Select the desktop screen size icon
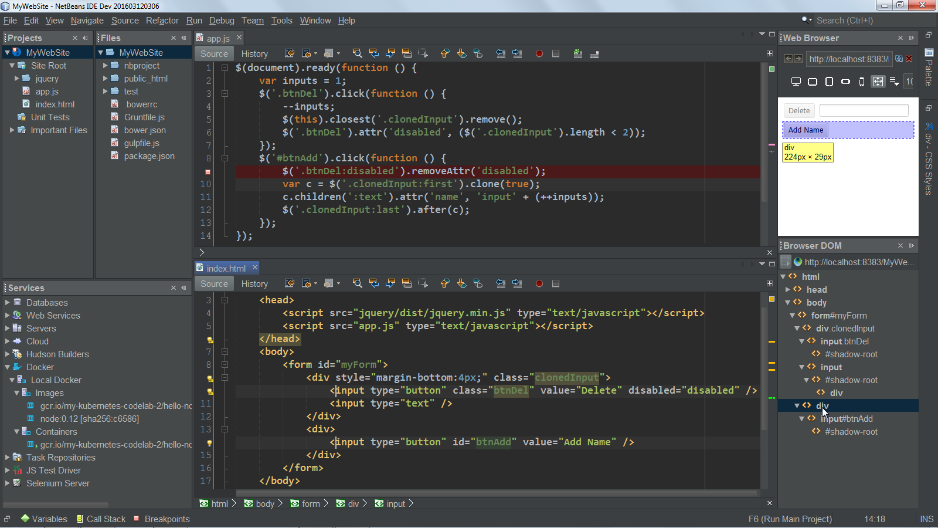Viewport: 938px width, 528px height. click(x=796, y=82)
